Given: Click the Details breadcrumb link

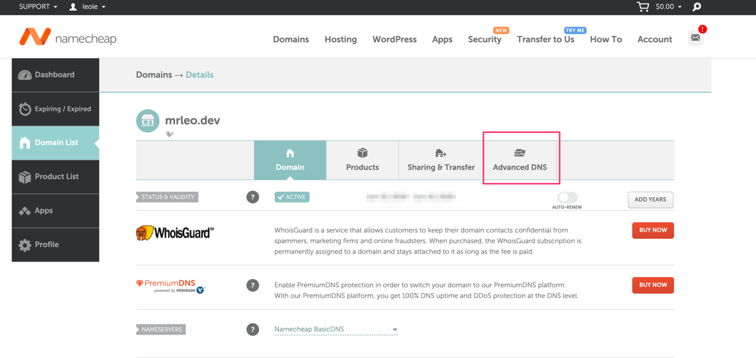Looking at the screenshot, I should tap(199, 75).
